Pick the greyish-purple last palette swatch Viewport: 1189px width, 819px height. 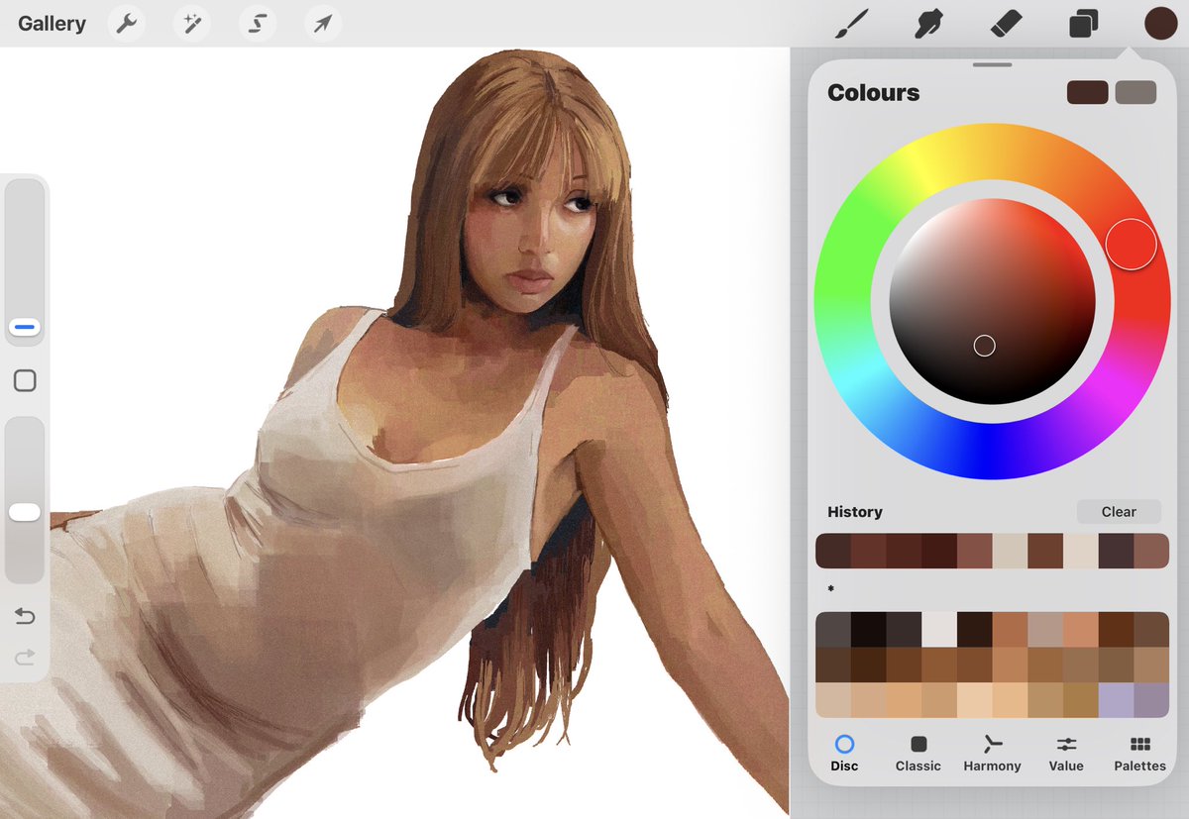coord(1151,700)
